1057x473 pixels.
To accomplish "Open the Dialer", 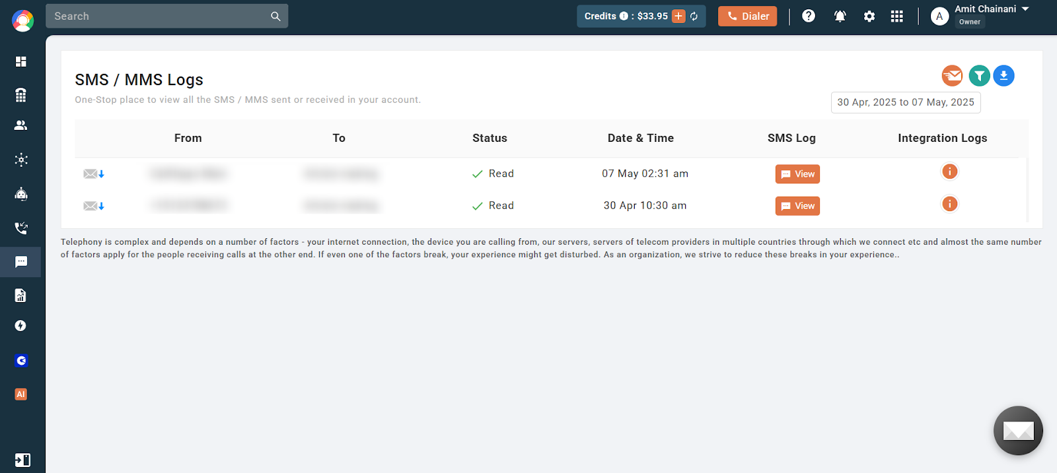I will pyautogui.click(x=748, y=16).
